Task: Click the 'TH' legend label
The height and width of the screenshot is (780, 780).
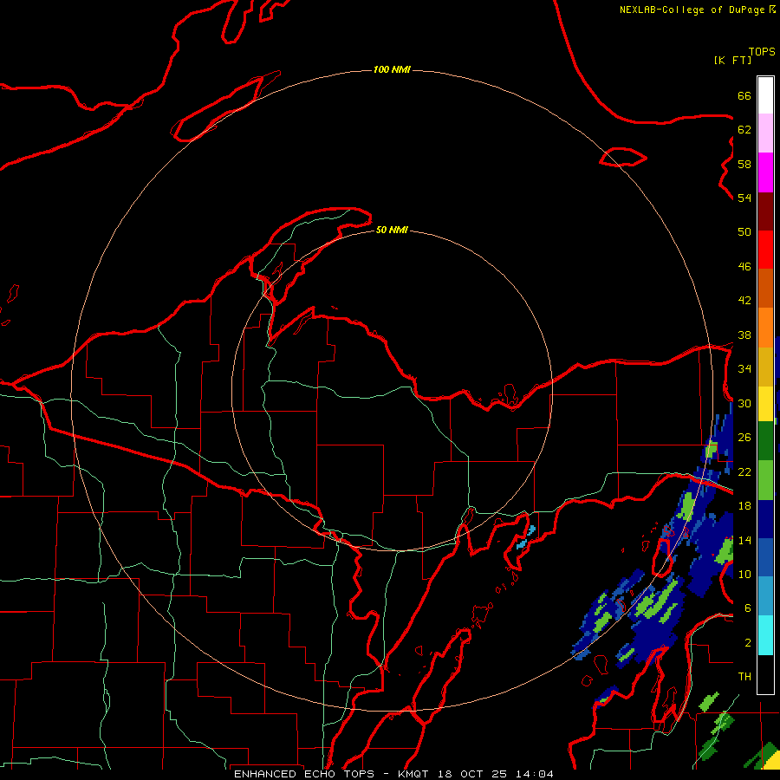Action: click(x=744, y=677)
